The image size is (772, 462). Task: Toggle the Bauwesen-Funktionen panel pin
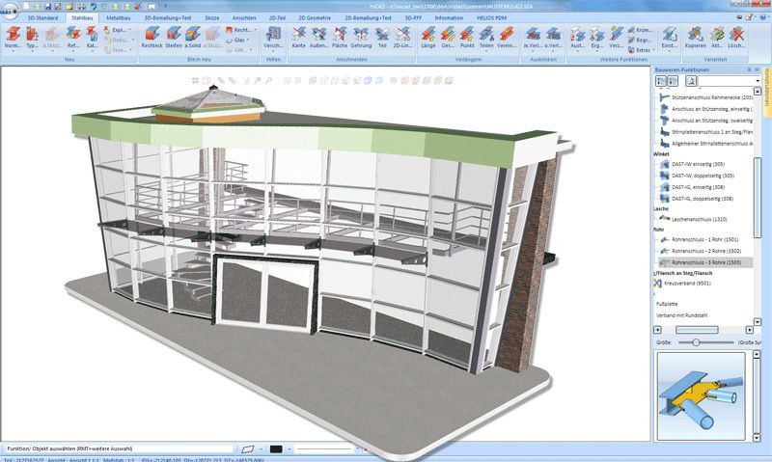click(748, 71)
